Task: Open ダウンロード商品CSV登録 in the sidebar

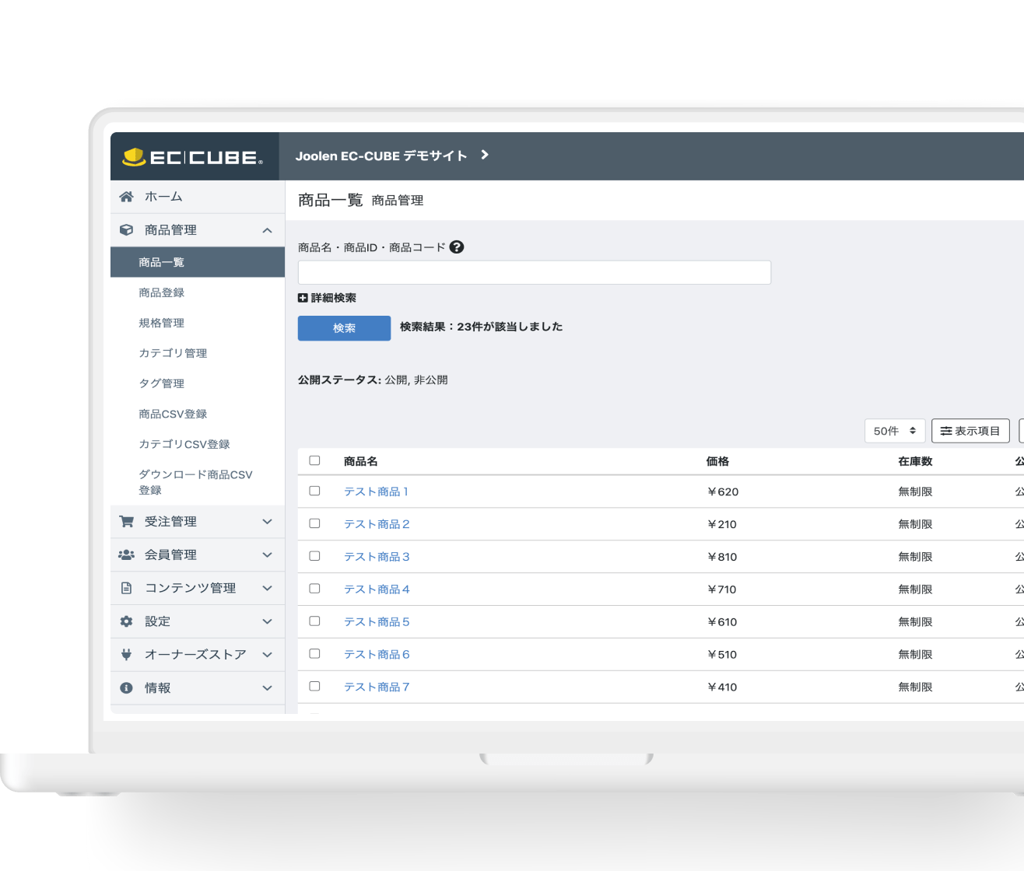Action: pyautogui.click(x=195, y=482)
